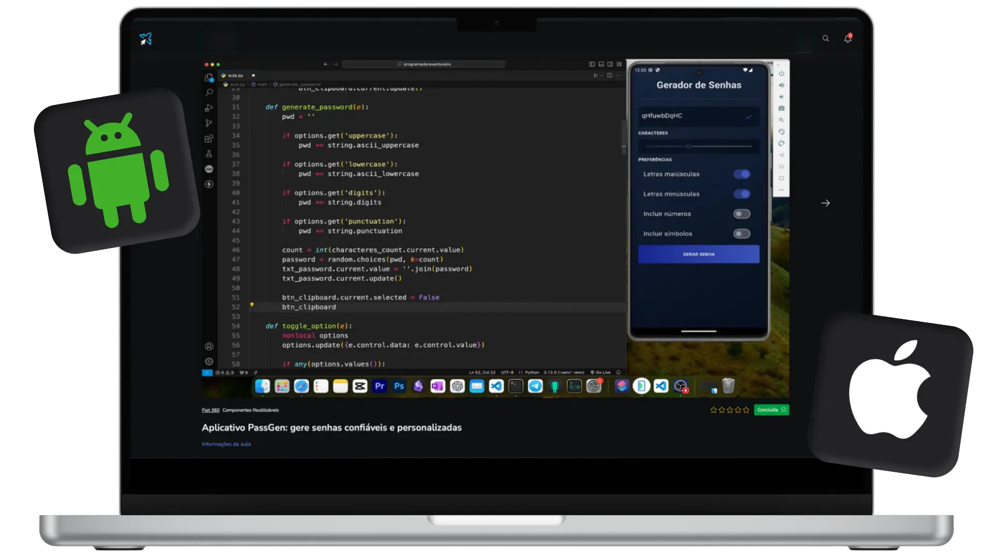This screenshot has height=558, width=993.
Task: Open the Search view in the editor sidebar
Action: point(209,92)
